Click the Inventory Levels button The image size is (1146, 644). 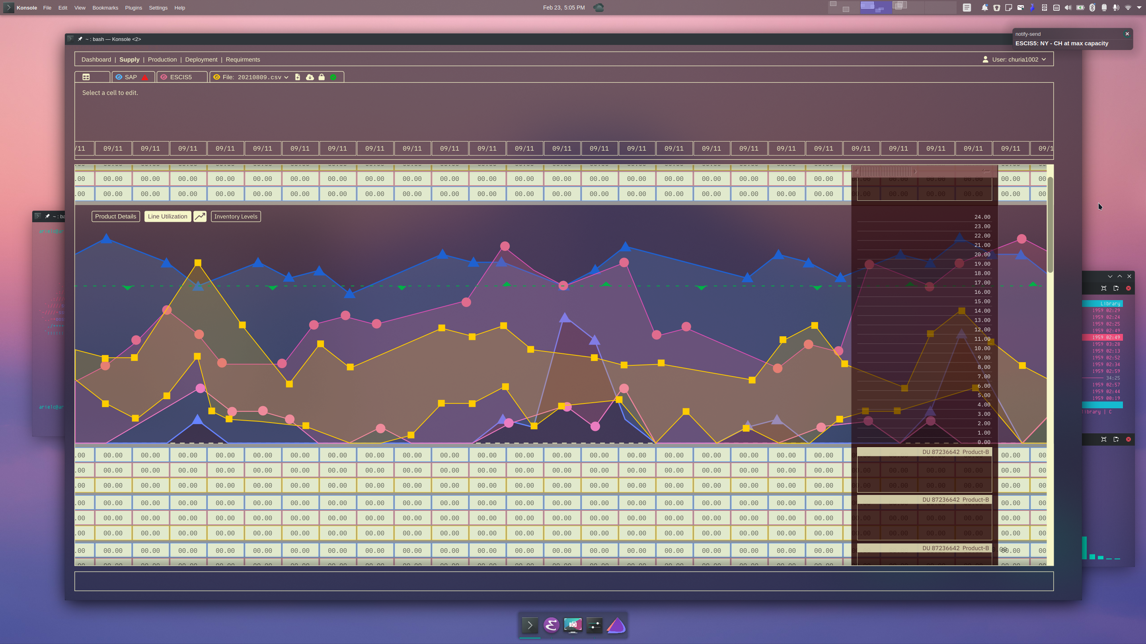[x=236, y=216]
